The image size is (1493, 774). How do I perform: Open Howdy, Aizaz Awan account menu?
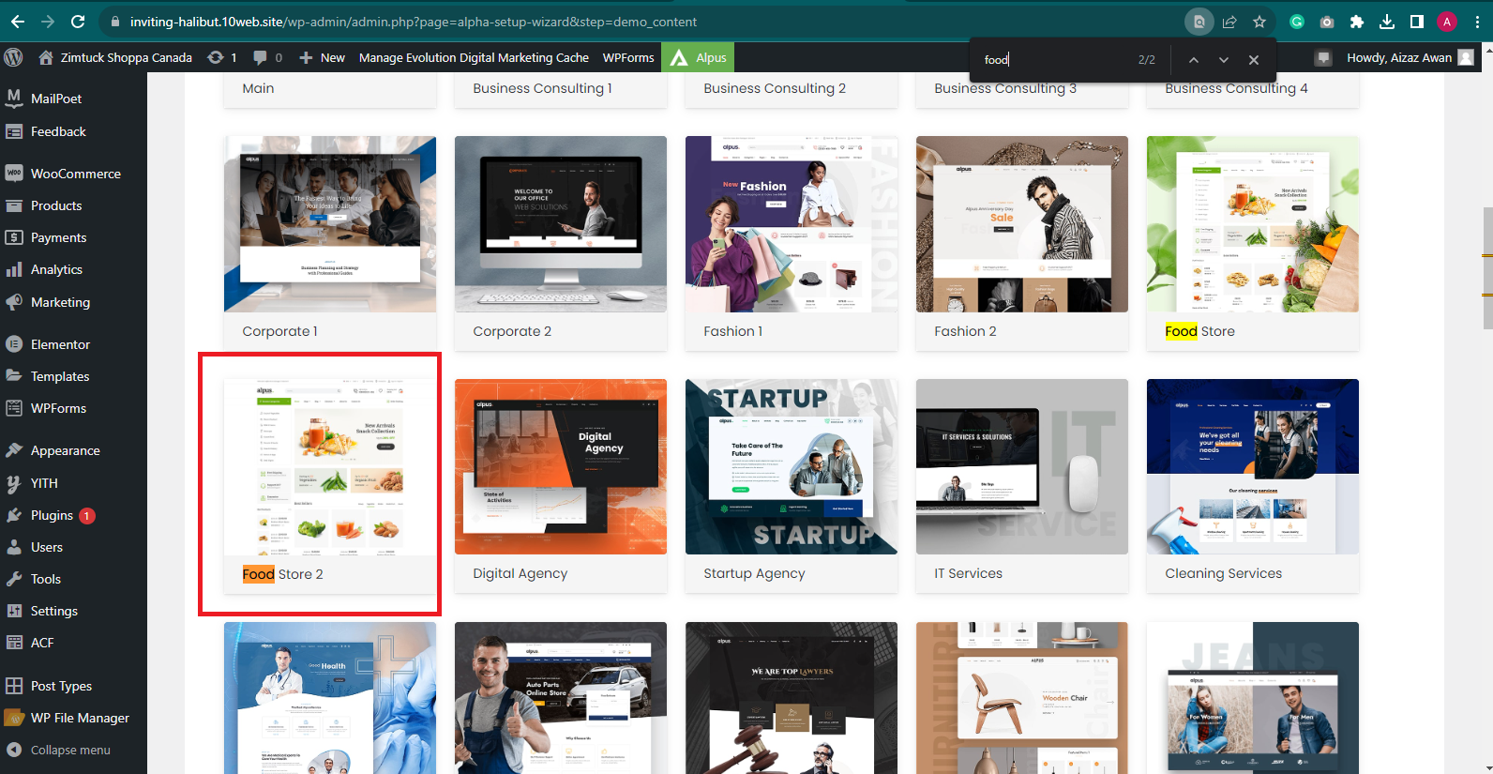1410,57
